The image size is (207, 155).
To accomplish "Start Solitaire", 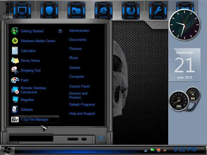I will pyautogui.click(x=27, y=110).
